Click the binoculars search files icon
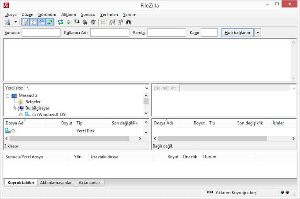The height and width of the screenshot is (199, 300). 128,22
